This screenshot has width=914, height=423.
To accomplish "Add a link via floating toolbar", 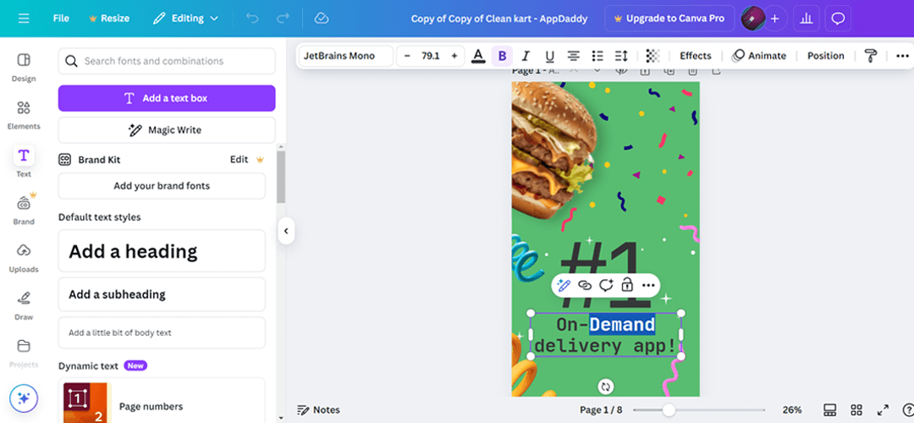I will click(x=585, y=285).
